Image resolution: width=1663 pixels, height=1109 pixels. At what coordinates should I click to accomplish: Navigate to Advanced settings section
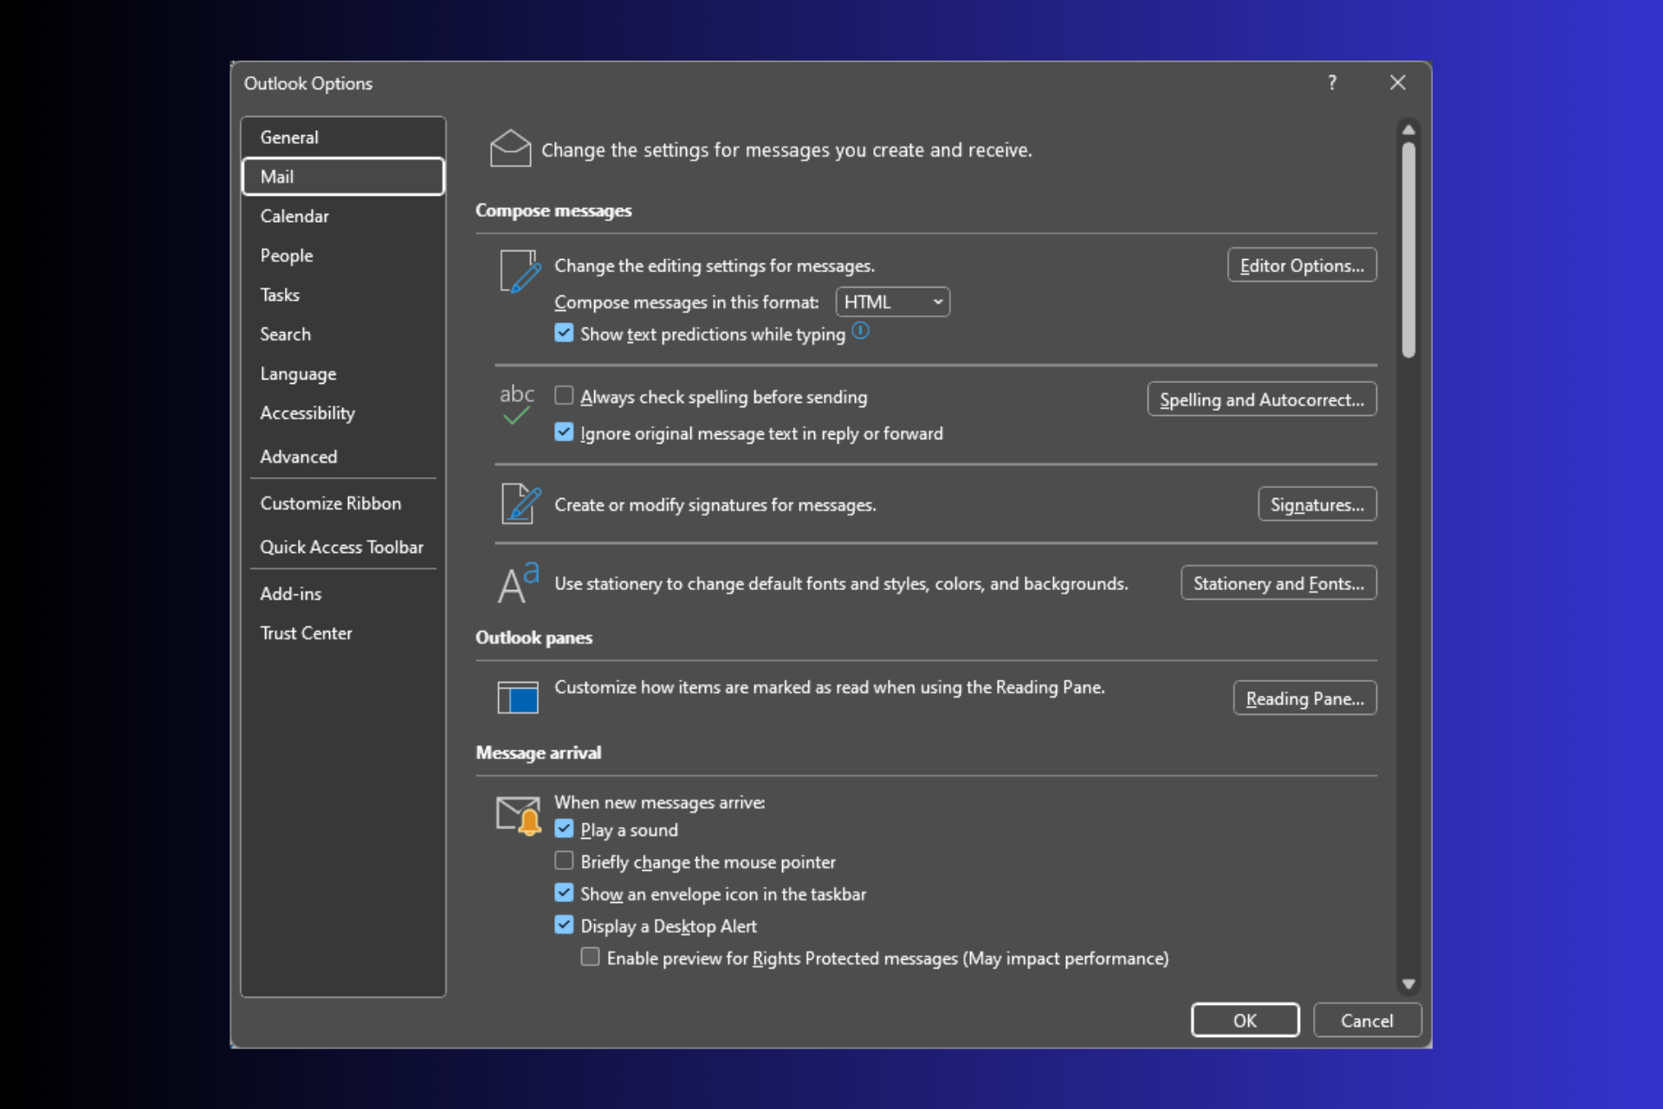pos(297,456)
